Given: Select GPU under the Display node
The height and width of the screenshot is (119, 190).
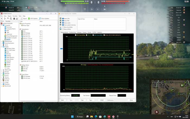Looking at the screenshot, I should pos(7,52).
